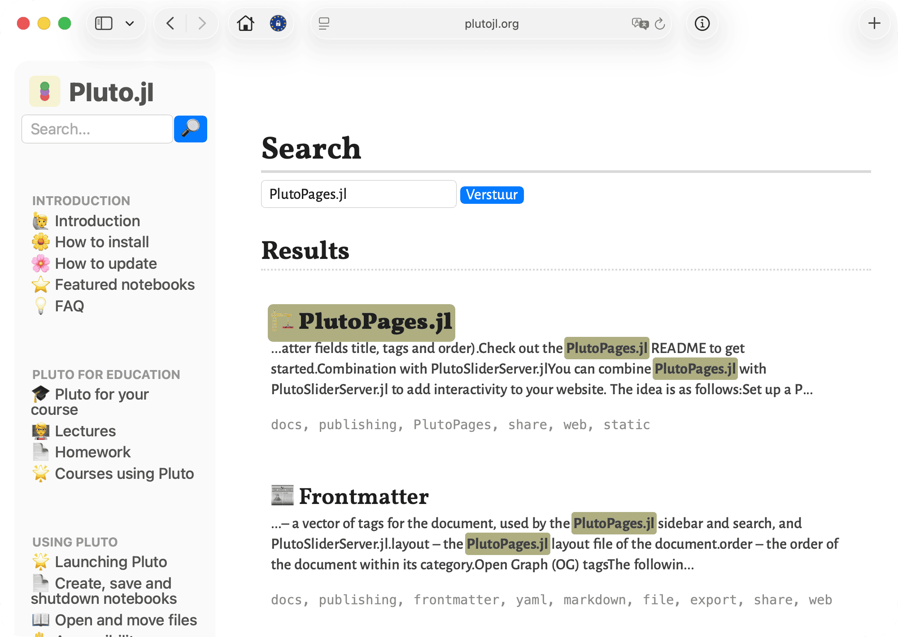Screen dimensions: 898x637
Task: Open the translate page icon
Action: pos(640,23)
